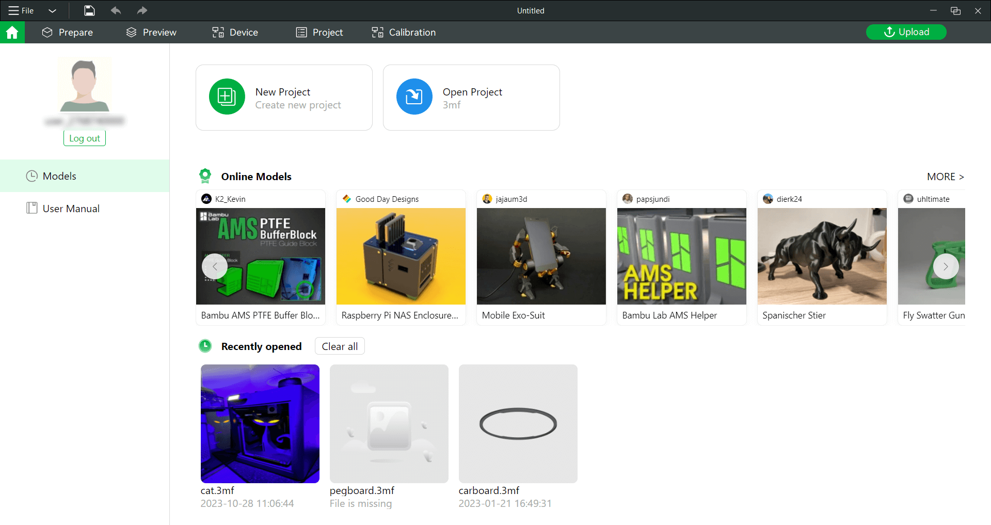Click the Redo arrow icon
This screenshot has width=991, height=525.
142,10
